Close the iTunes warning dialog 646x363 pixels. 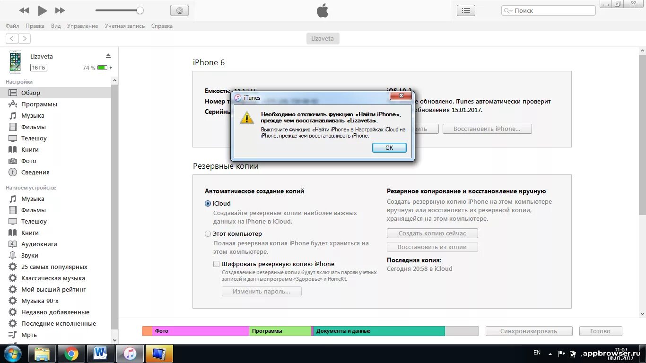401,96
